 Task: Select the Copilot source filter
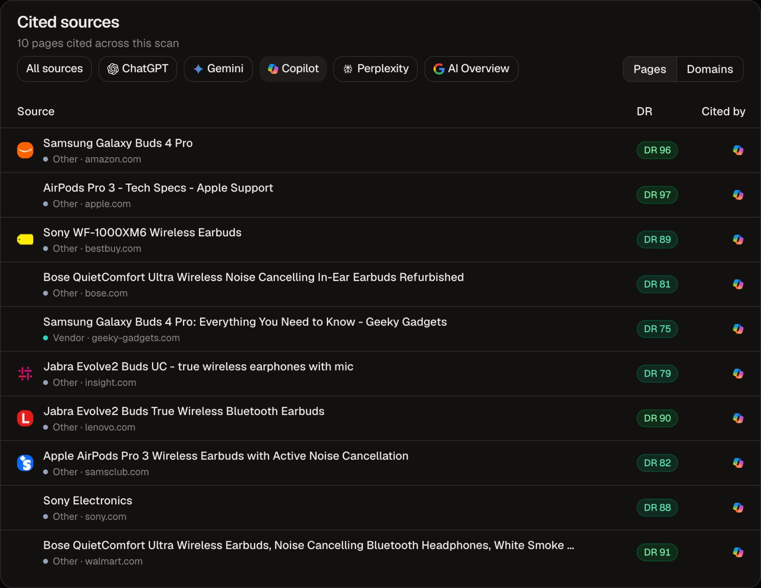293,69
